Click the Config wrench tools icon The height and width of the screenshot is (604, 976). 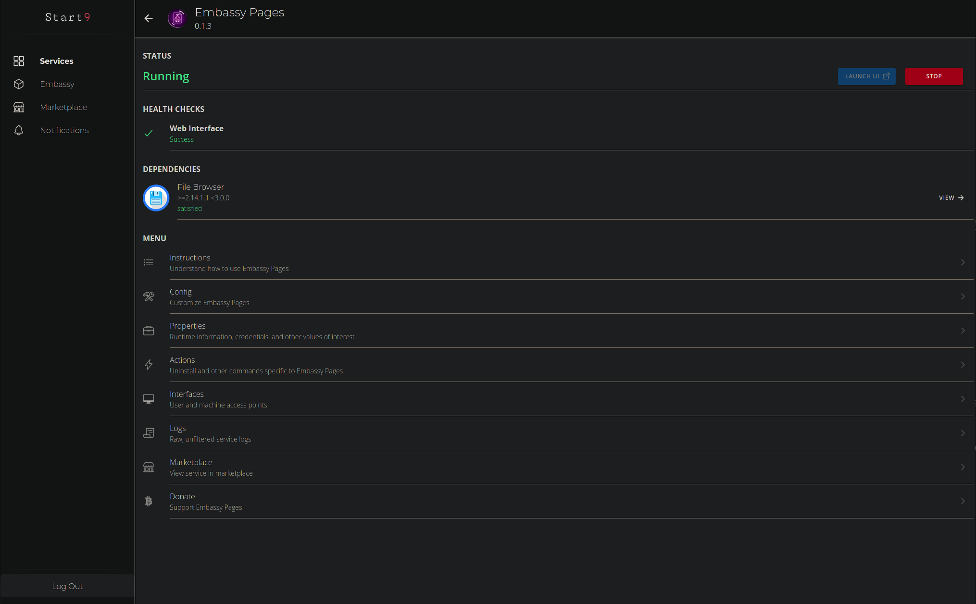[x=149, y=296]
